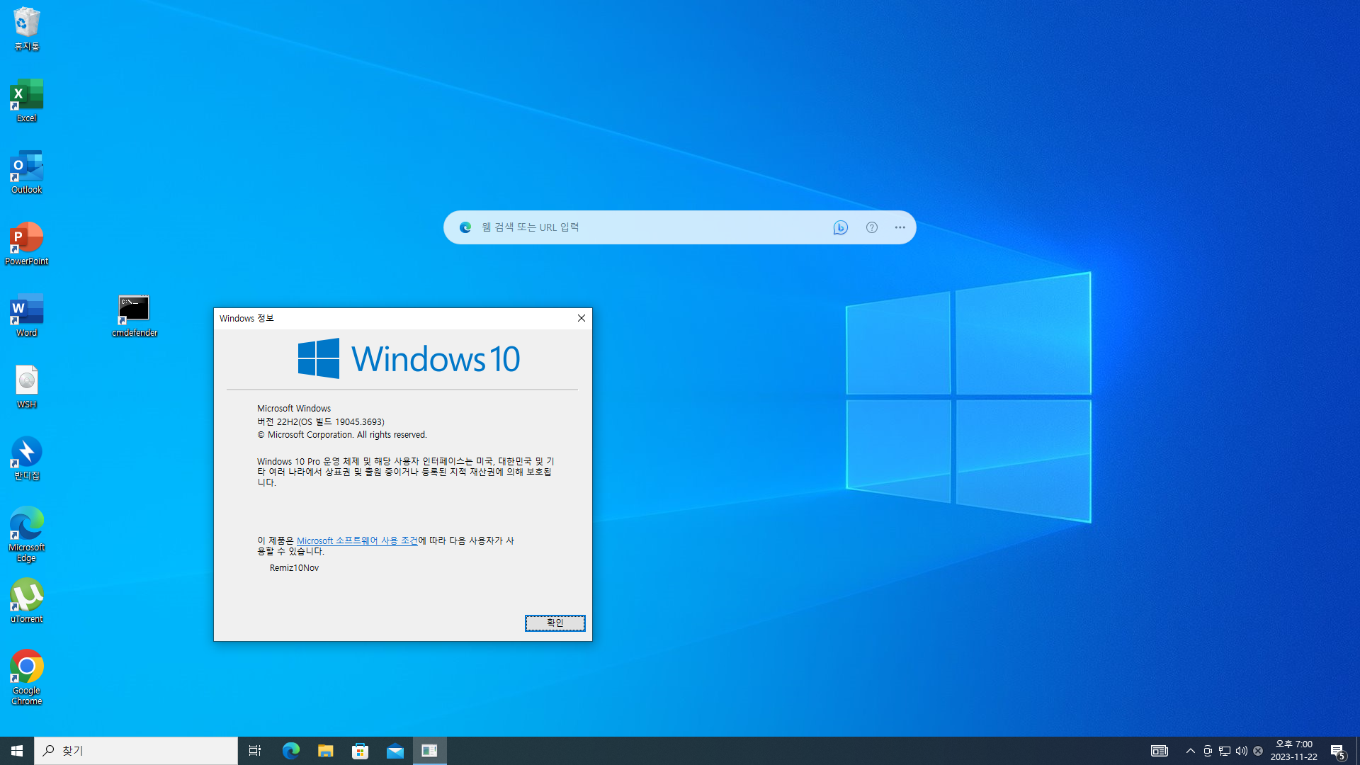1360x765 pixels.
Task: Click the Microsoft Windows label text
Action: click(294, 409)
